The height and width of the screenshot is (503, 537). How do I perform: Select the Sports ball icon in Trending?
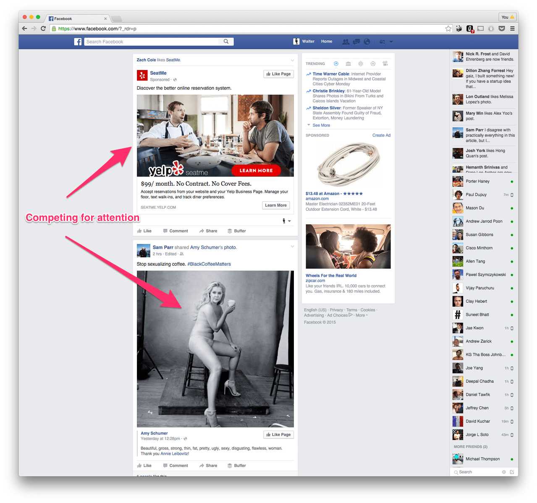coord(373,64)
